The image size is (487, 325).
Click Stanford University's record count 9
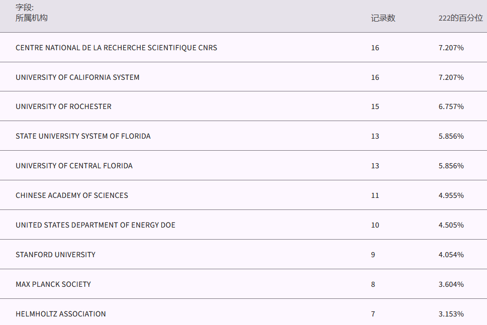pos(373,255)
